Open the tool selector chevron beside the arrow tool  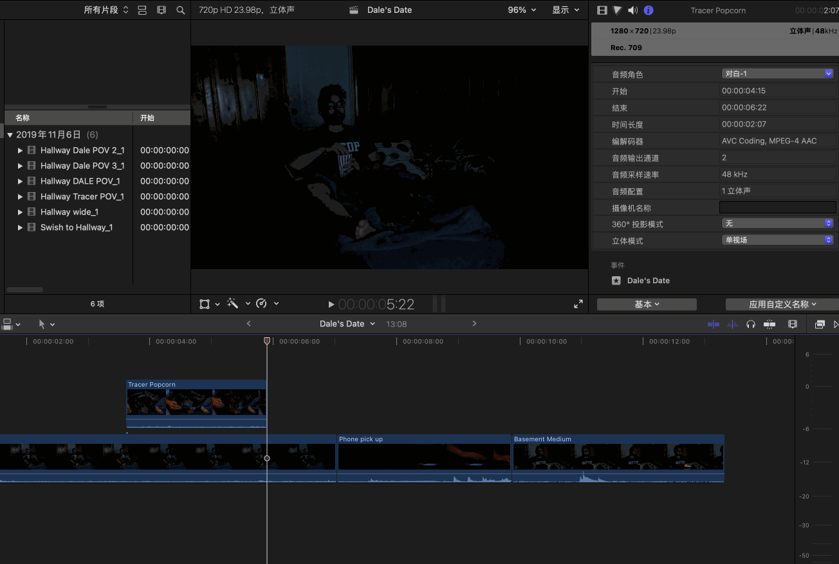53,325
